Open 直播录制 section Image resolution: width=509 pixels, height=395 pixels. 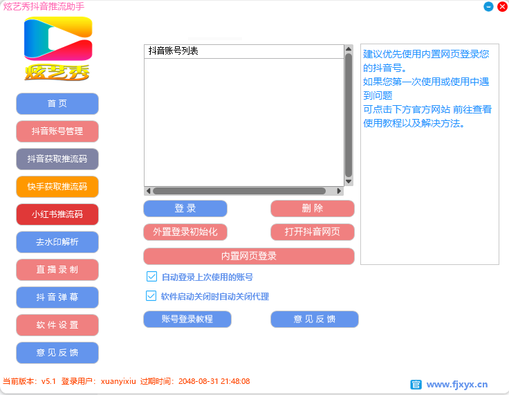[57, 270]
